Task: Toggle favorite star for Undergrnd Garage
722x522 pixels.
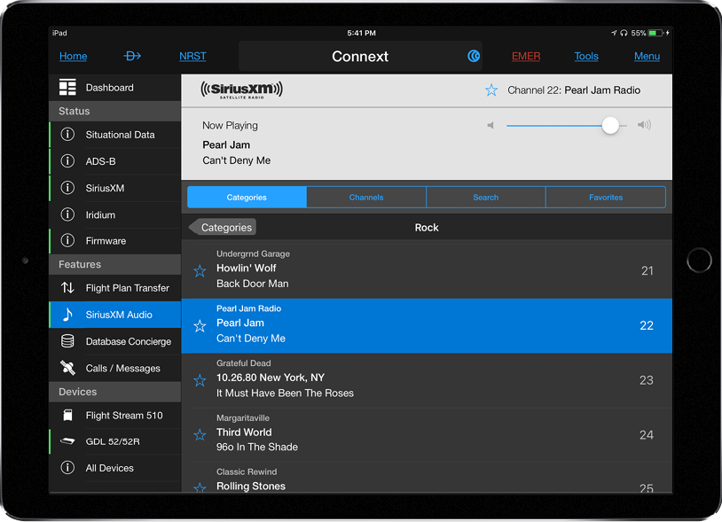Action: point(200,271)
